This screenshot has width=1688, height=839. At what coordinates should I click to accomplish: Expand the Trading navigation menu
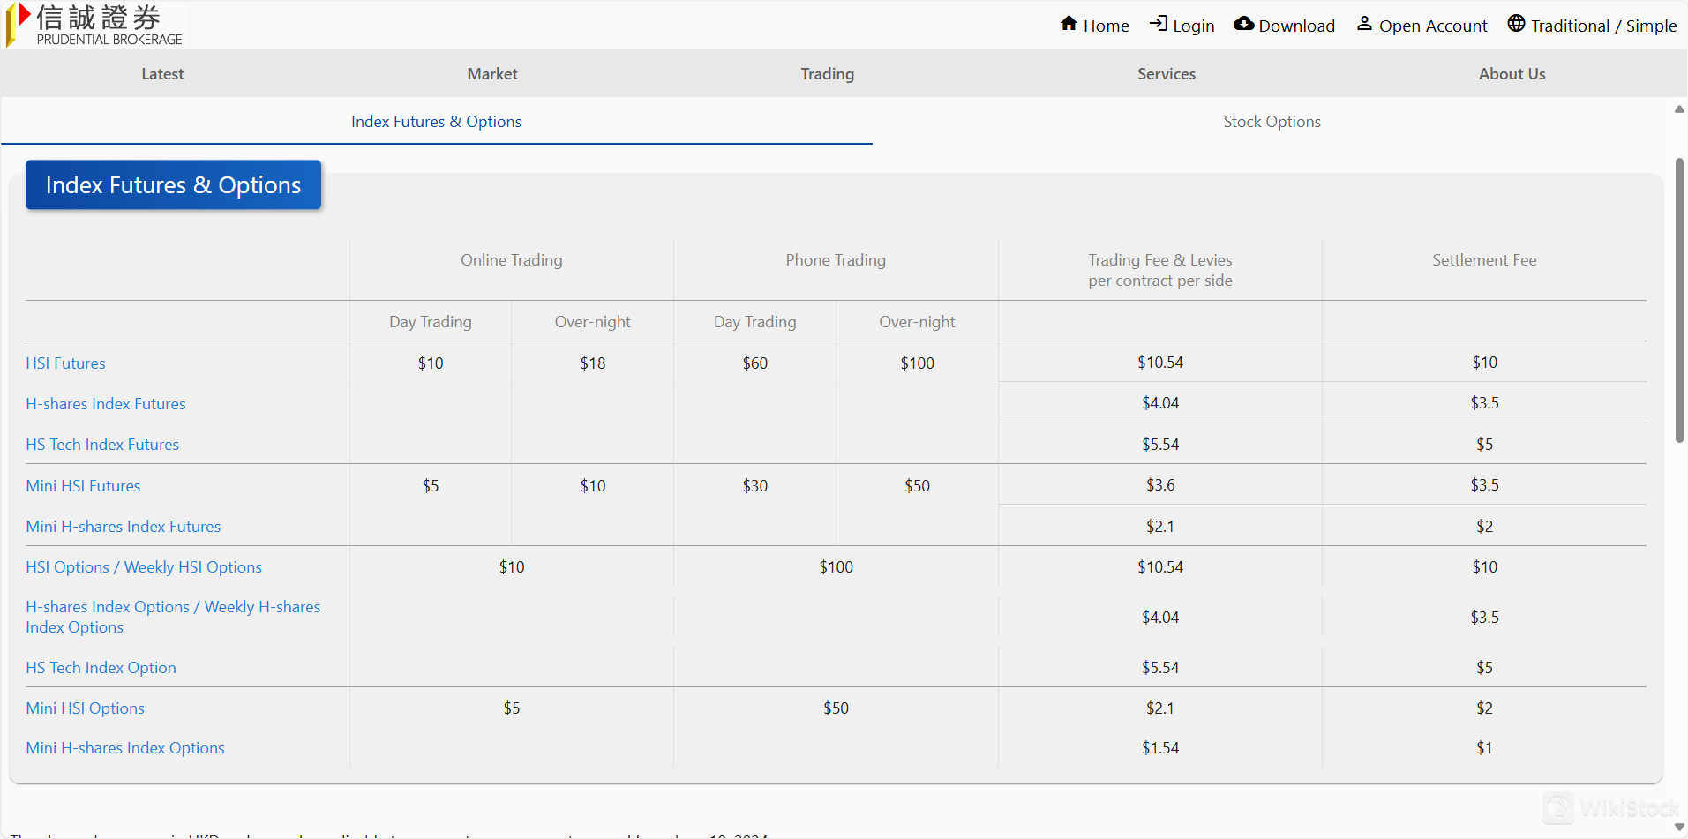(827, 74)
